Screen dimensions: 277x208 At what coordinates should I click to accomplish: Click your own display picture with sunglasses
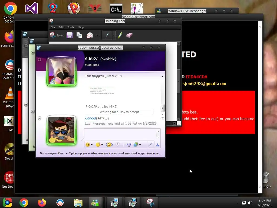click(x=61, y=130)
